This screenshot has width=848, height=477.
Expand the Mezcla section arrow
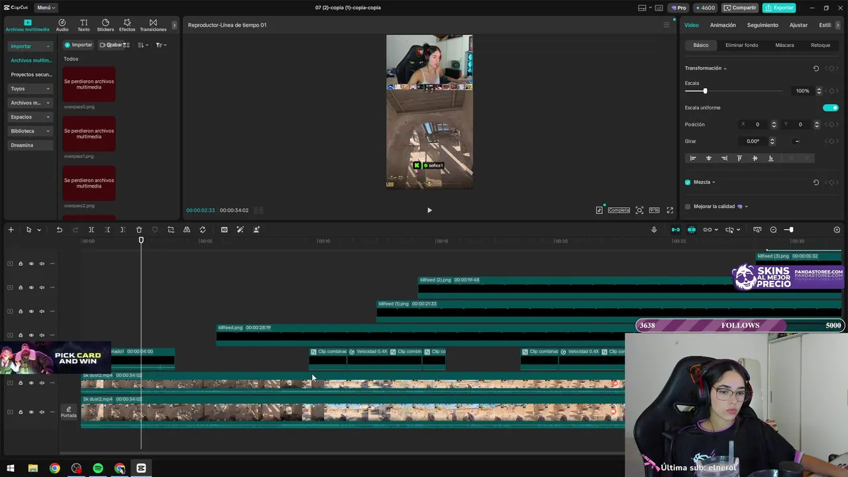[714, 182]
